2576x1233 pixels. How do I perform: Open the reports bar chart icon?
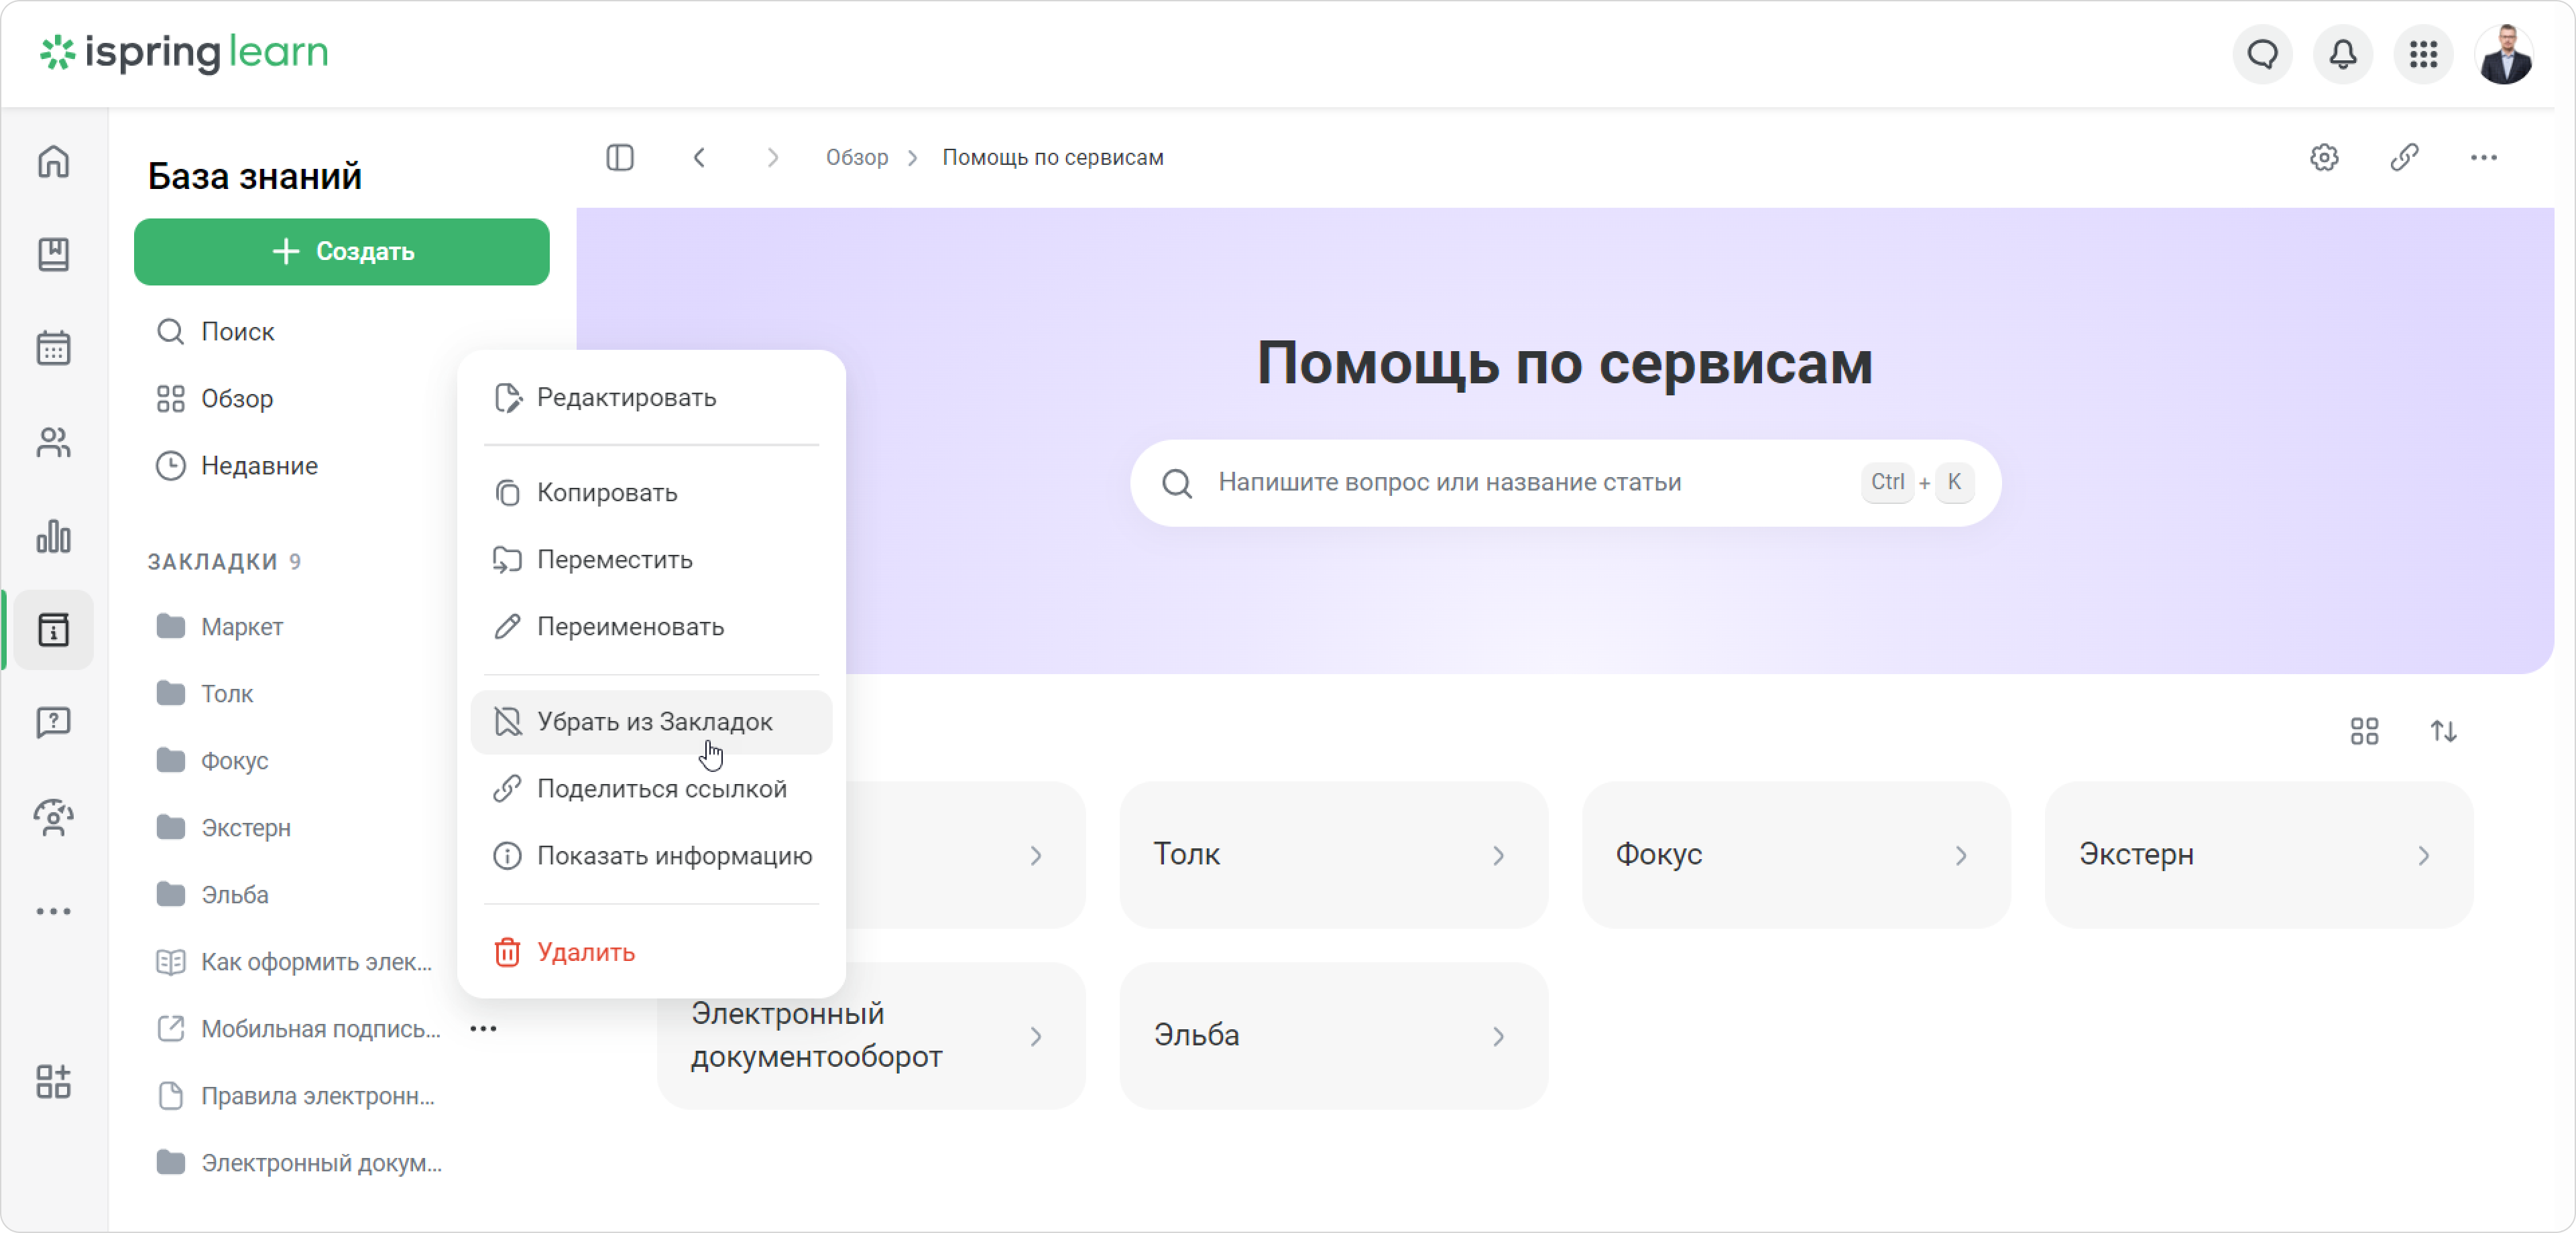(54, 537)
